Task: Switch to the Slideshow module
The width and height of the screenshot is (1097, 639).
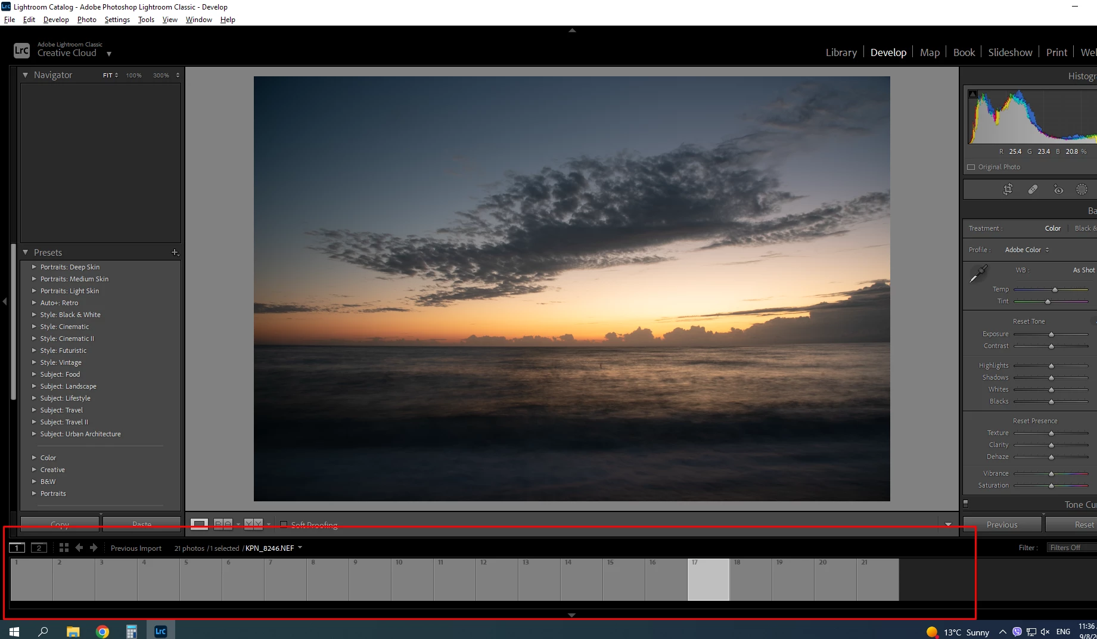Action: (1010, 52)
